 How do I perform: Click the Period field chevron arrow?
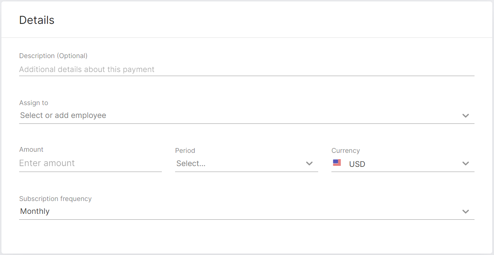pos(309,164)
